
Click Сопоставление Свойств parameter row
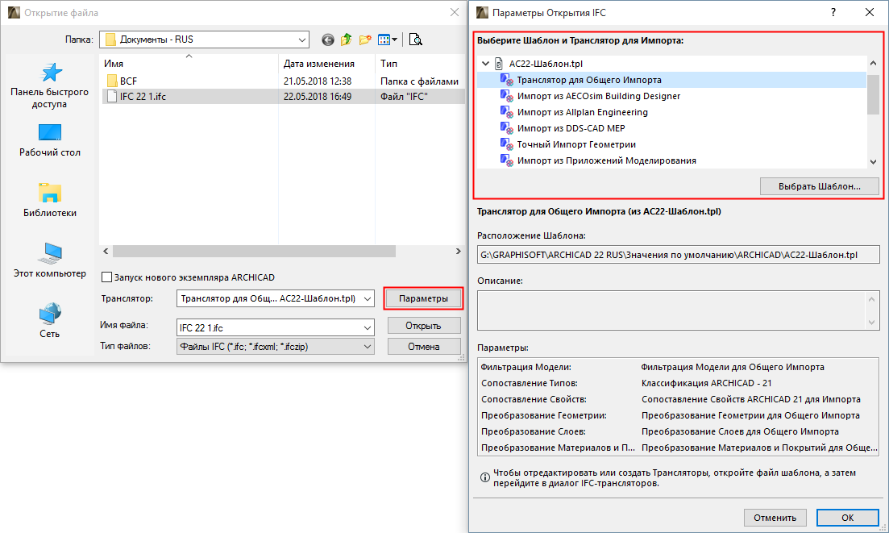(678, 399)
